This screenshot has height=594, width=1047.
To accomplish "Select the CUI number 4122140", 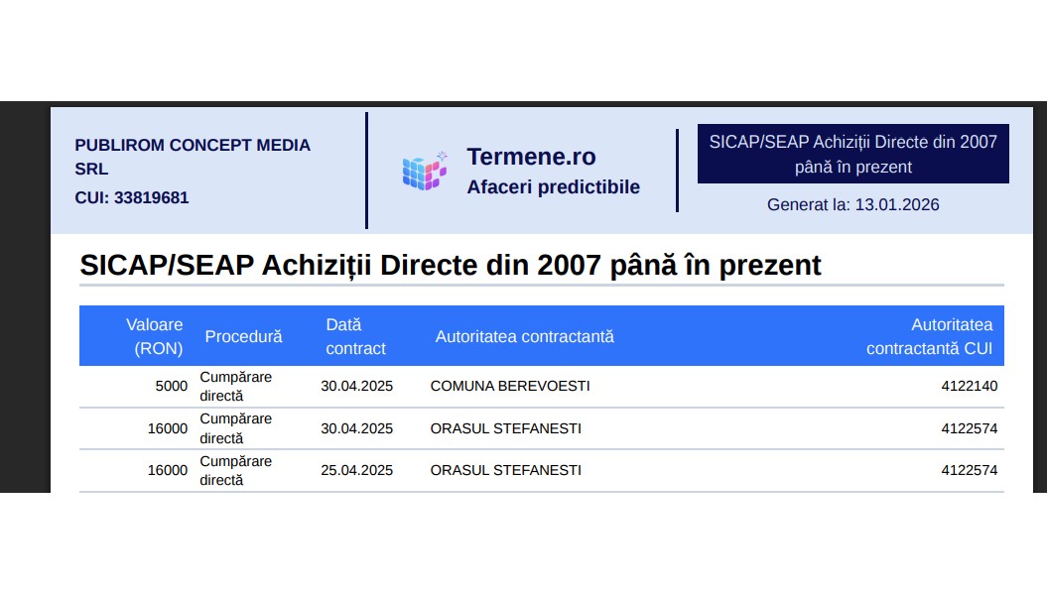I will pos(969,386).
